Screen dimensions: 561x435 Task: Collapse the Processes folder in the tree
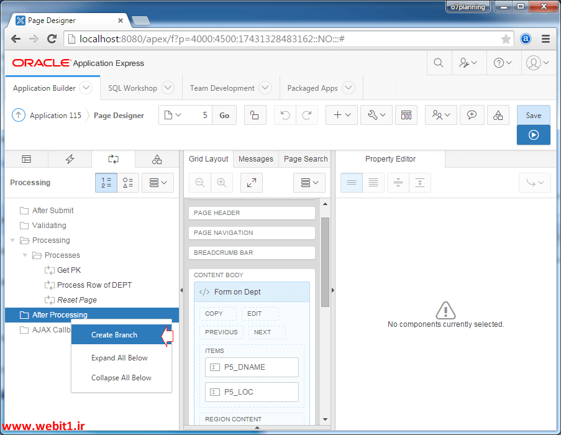point(25,255)
